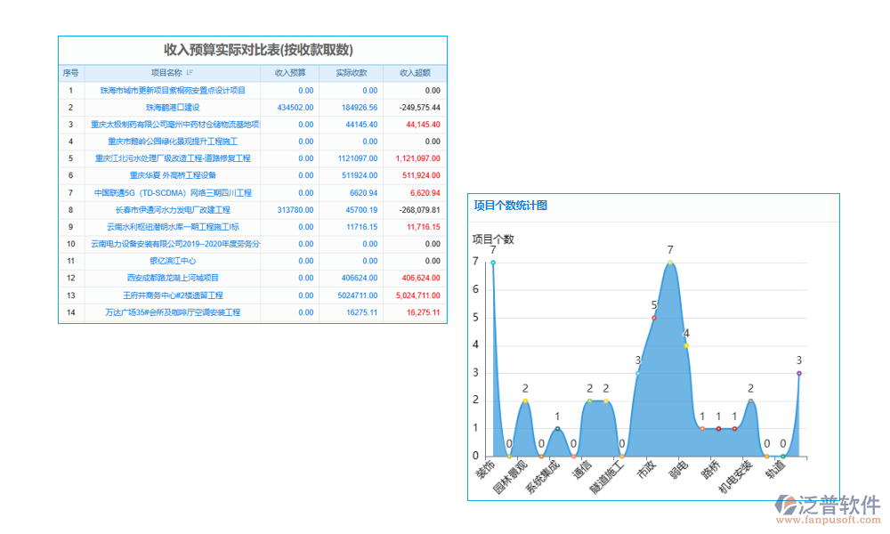Click the 434502.00 budget value cell
The width and height of the screenshot is (890, 534).
[x=295, y=108]
